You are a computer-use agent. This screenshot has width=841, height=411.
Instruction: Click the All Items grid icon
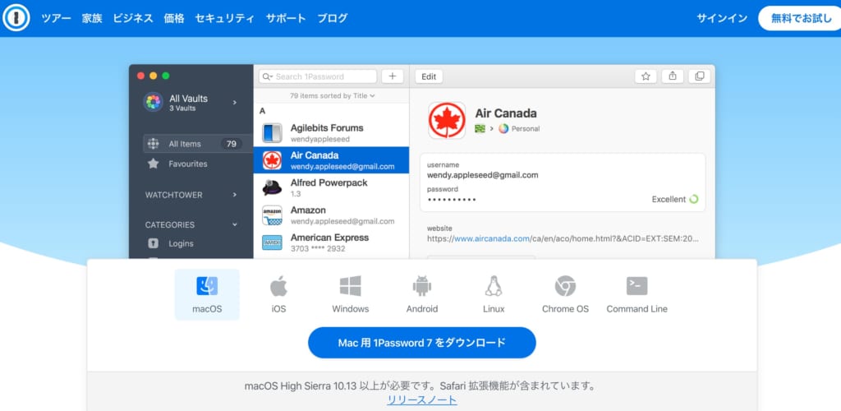pos(153,144)
